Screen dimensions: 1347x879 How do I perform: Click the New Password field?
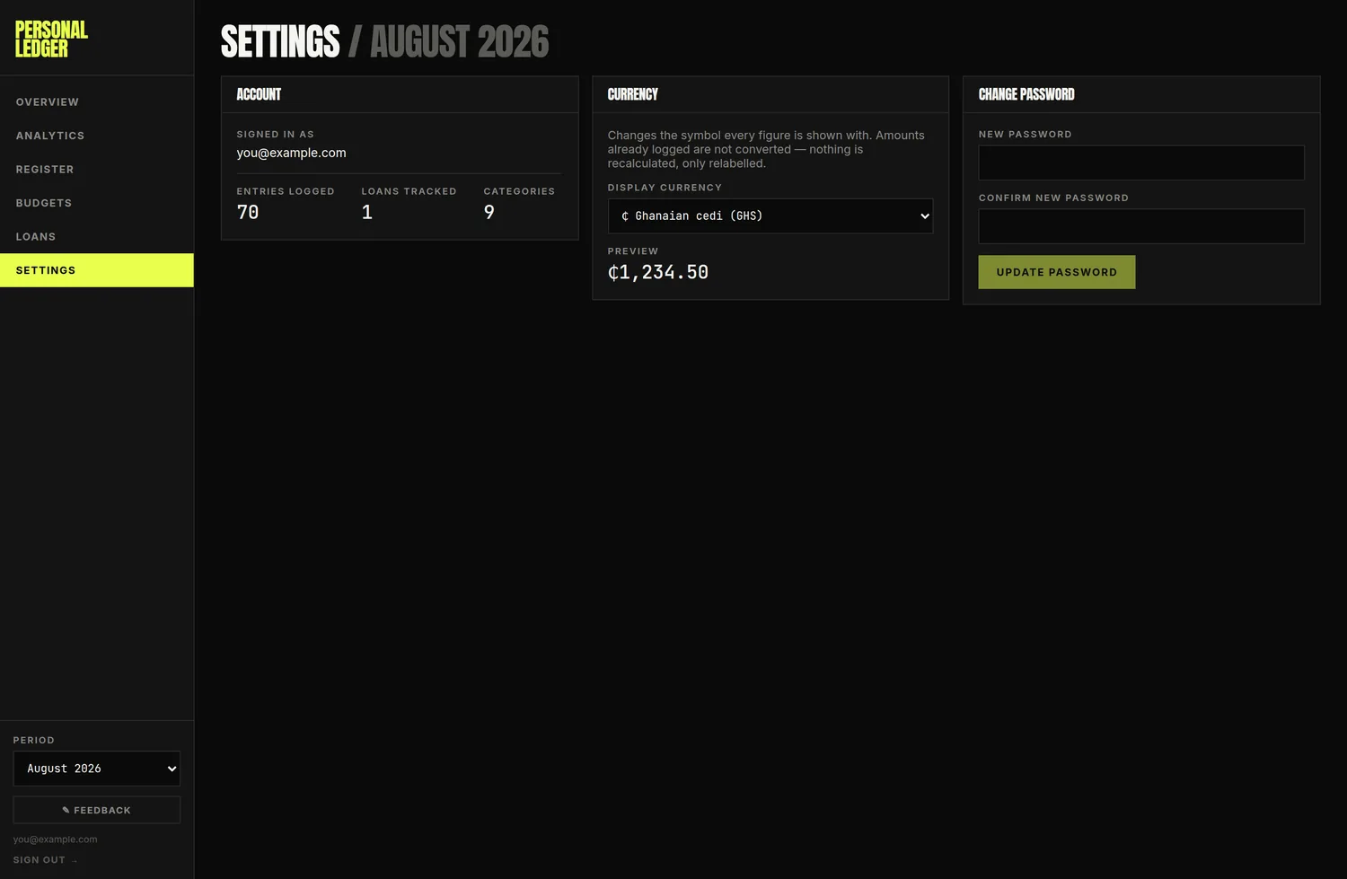(x=1141, y=163)
